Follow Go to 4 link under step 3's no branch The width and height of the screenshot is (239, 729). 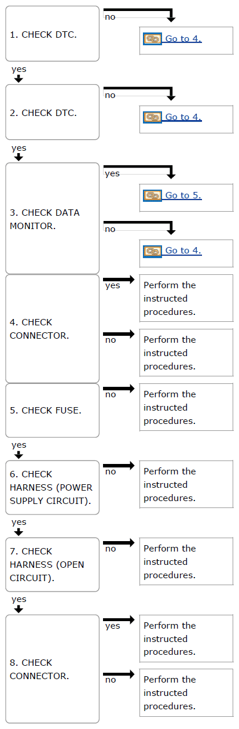coord(183,251)
